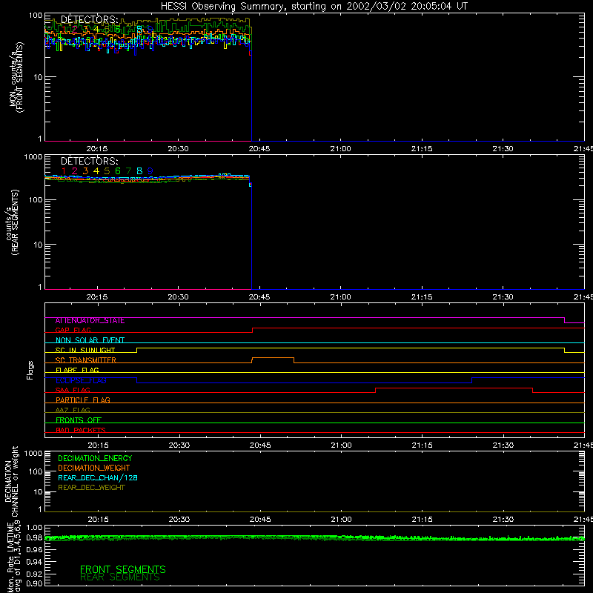Select the PARTICLE_FLAG label
The height and width of the screenshot is (593, 593).
coord(83,400)
